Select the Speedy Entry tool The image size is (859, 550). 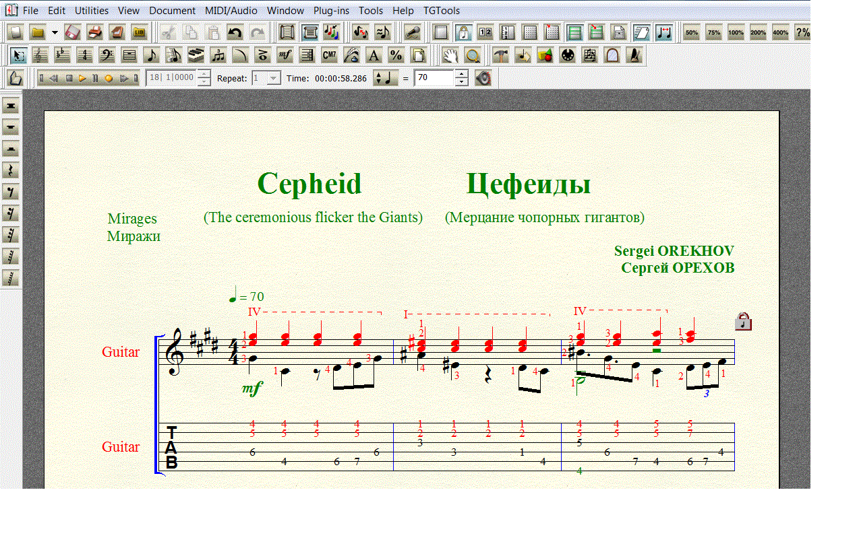[x=173, y=55]
